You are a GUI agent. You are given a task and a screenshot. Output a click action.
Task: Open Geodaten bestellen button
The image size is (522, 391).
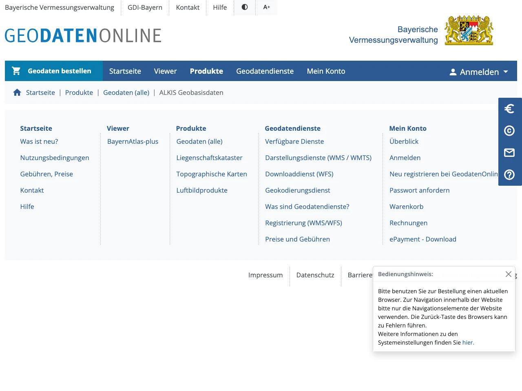54,71
